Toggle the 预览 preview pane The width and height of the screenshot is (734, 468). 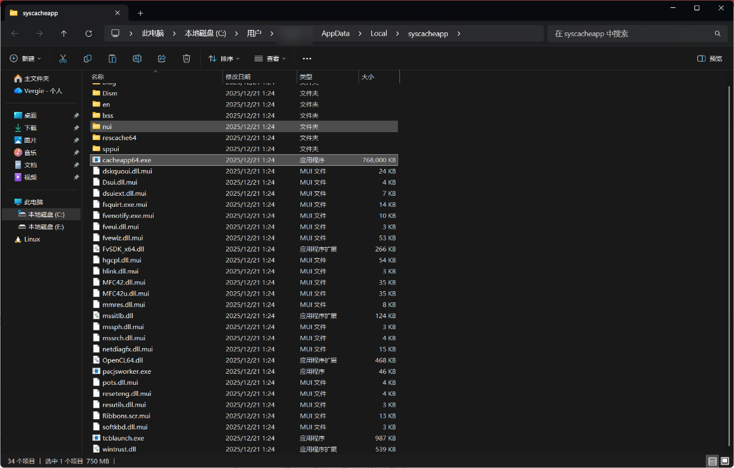pyautogui.click(x=710, y=59)
